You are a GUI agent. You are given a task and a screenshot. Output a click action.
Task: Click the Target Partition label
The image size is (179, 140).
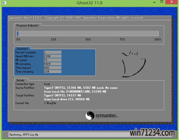(x=25, y=95)
